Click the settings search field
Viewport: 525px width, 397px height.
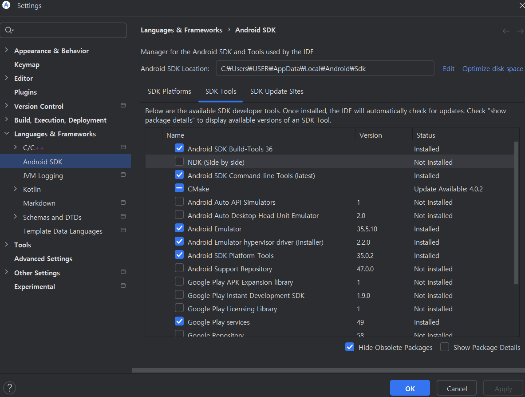point(63,30)
